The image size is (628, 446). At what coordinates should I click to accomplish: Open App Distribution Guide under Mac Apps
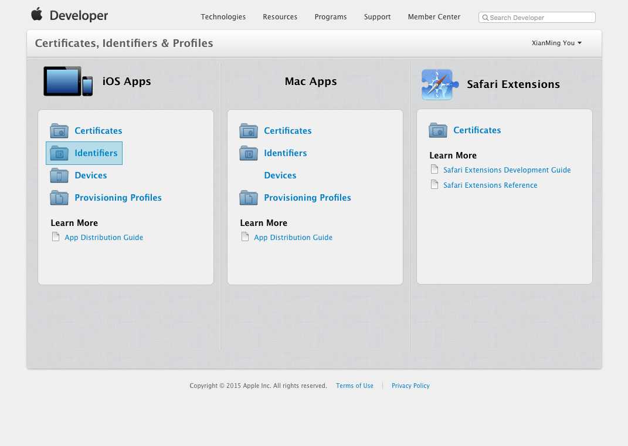(293, 237)
